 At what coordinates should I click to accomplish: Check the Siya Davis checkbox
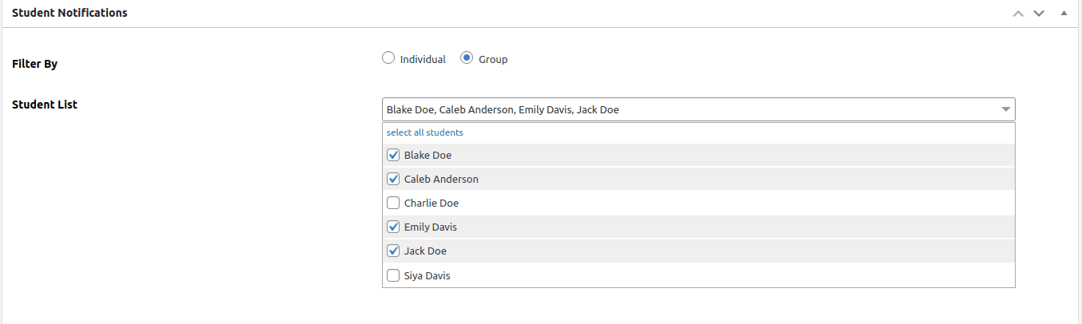coord(393,276)
